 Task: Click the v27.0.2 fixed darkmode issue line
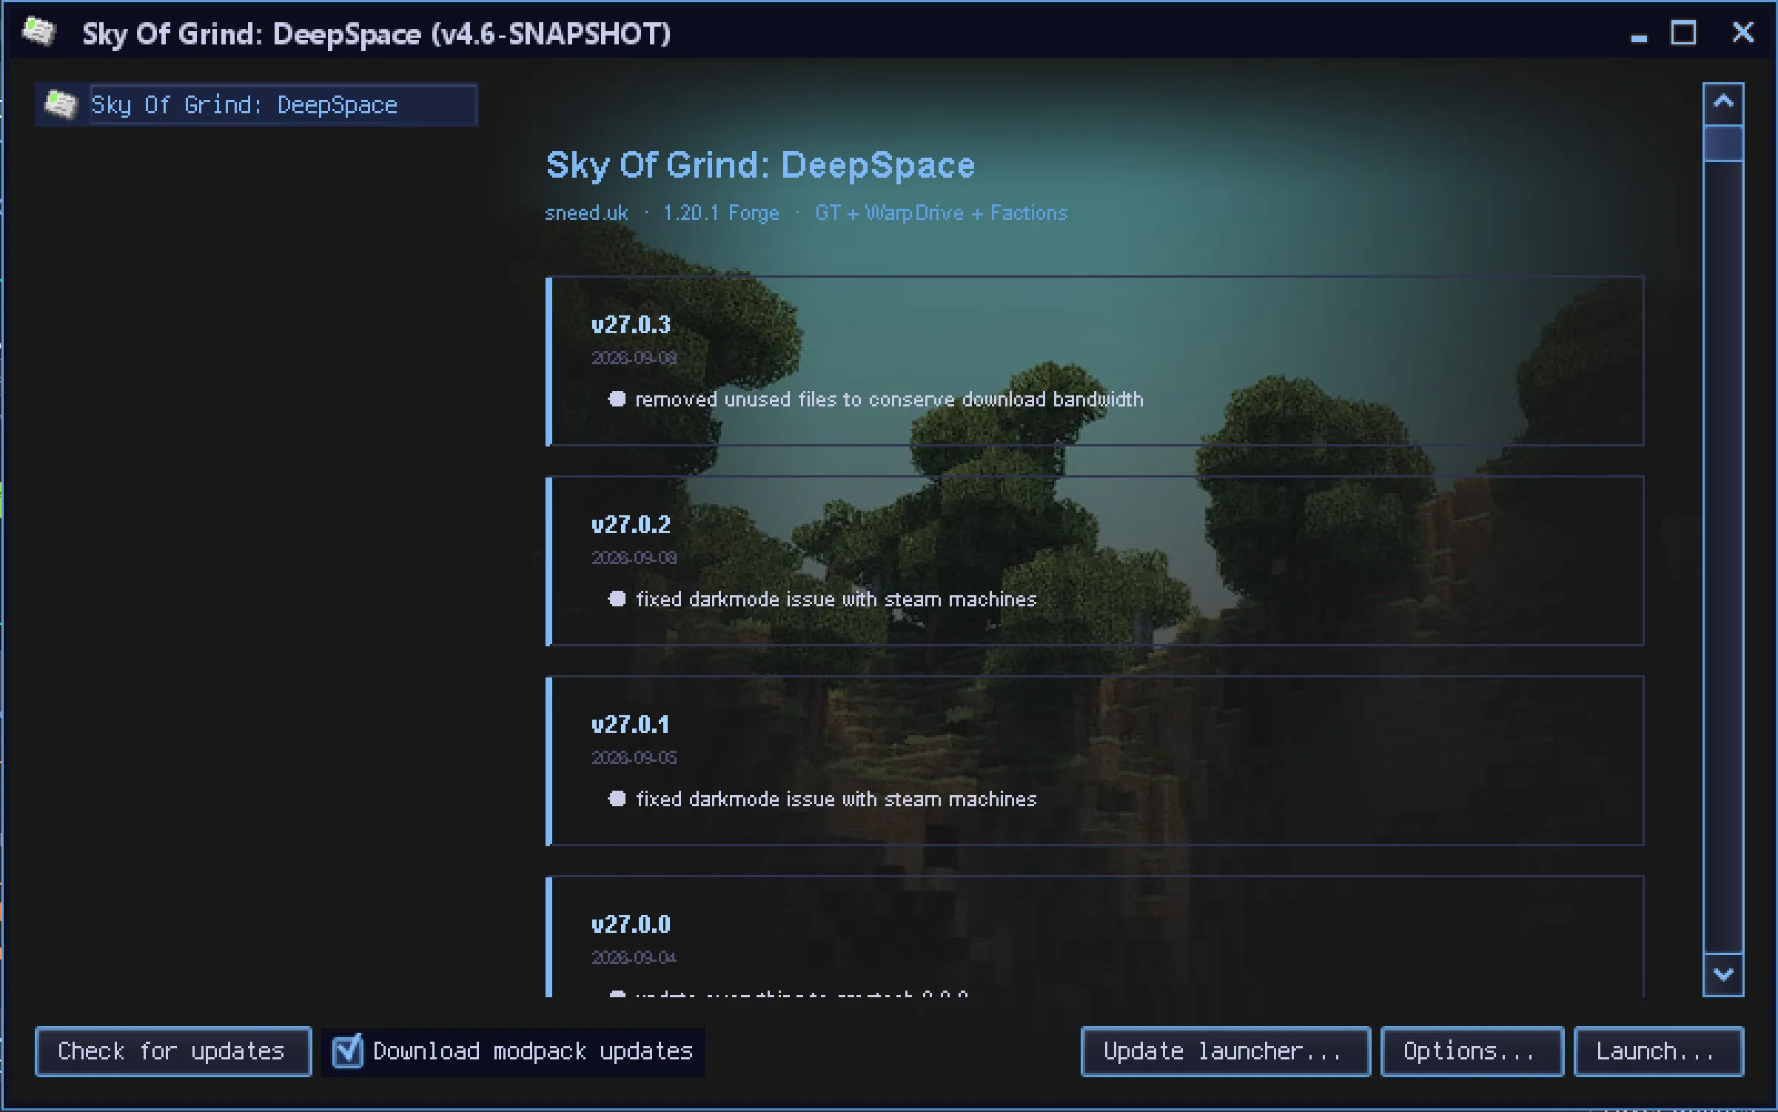point(836,599)
